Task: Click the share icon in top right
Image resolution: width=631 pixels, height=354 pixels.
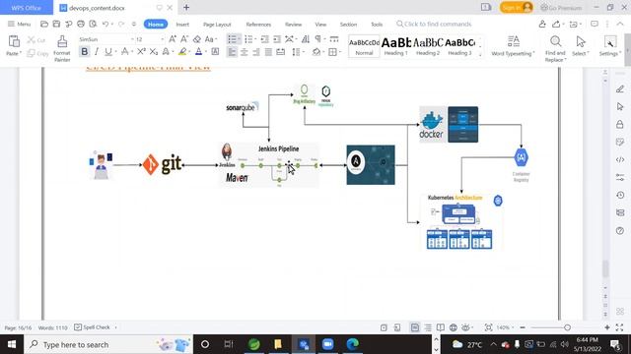Action: (556, 24)
